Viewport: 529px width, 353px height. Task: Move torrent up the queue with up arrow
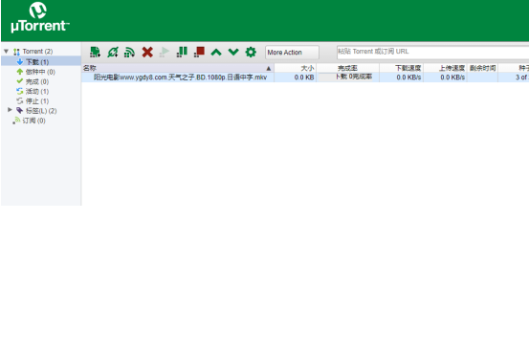click(216, 52)
